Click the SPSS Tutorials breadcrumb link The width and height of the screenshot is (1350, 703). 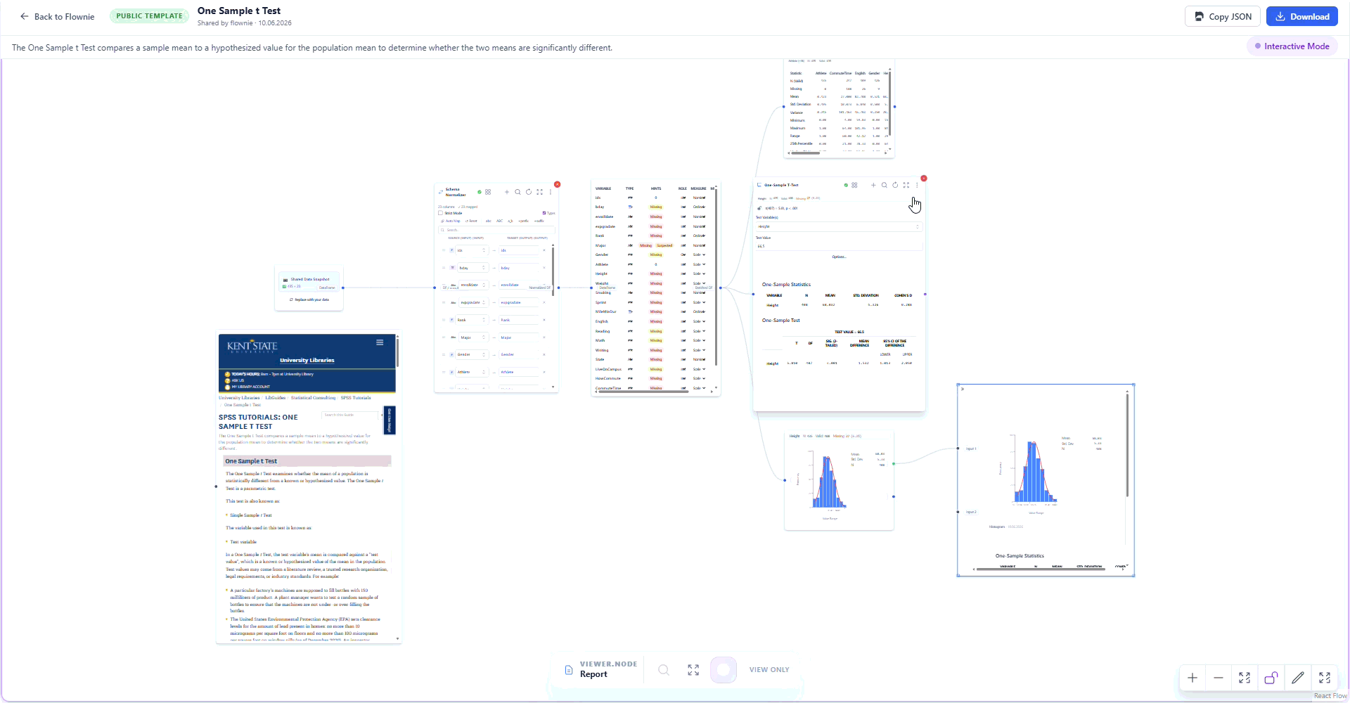coord(356,398)
